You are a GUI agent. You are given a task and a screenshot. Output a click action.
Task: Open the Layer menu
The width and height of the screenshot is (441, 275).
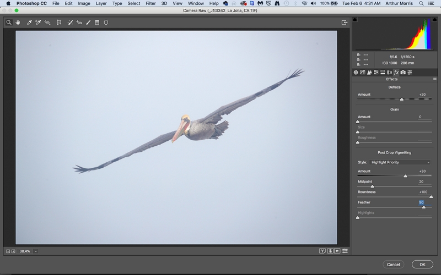pyautogui.click(x=101, y=3)
